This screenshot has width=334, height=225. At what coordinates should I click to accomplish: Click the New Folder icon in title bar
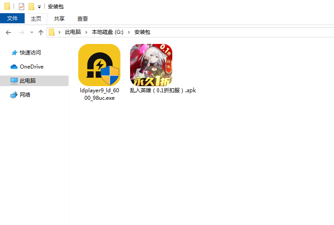[31, 7]
